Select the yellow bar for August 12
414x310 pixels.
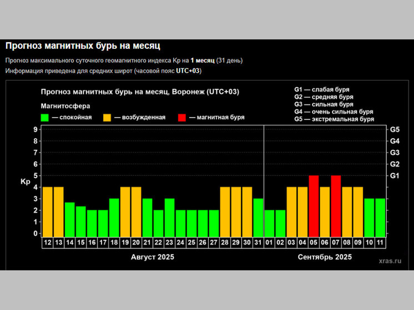48,211
